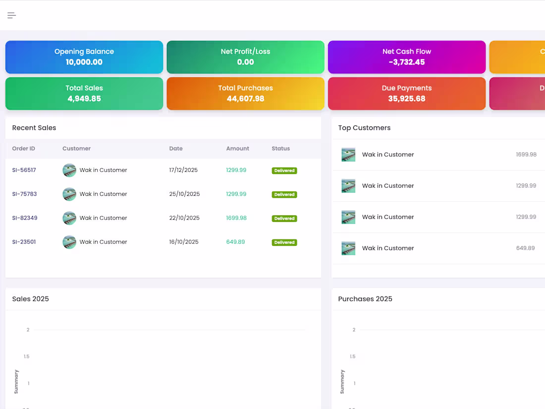Select the Net Cash Flow summary card

coord(406,57)
